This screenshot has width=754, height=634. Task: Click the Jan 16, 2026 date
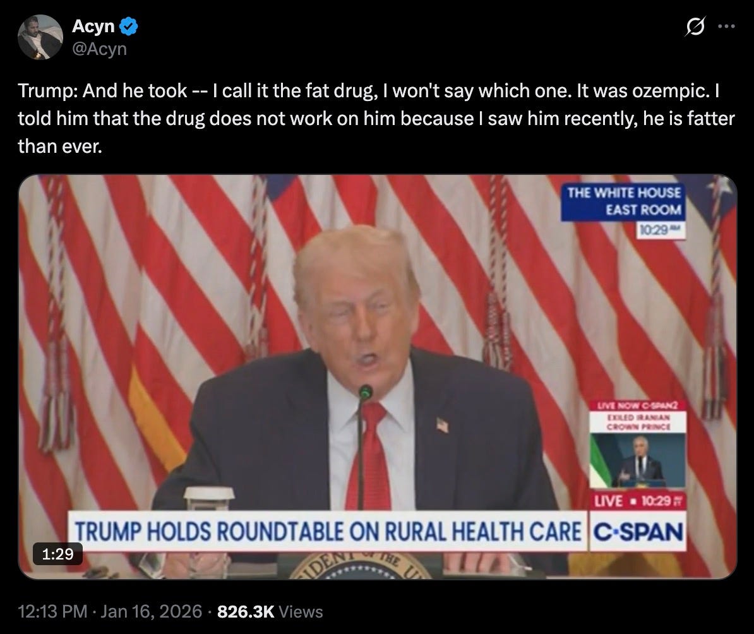click(152, 611)
